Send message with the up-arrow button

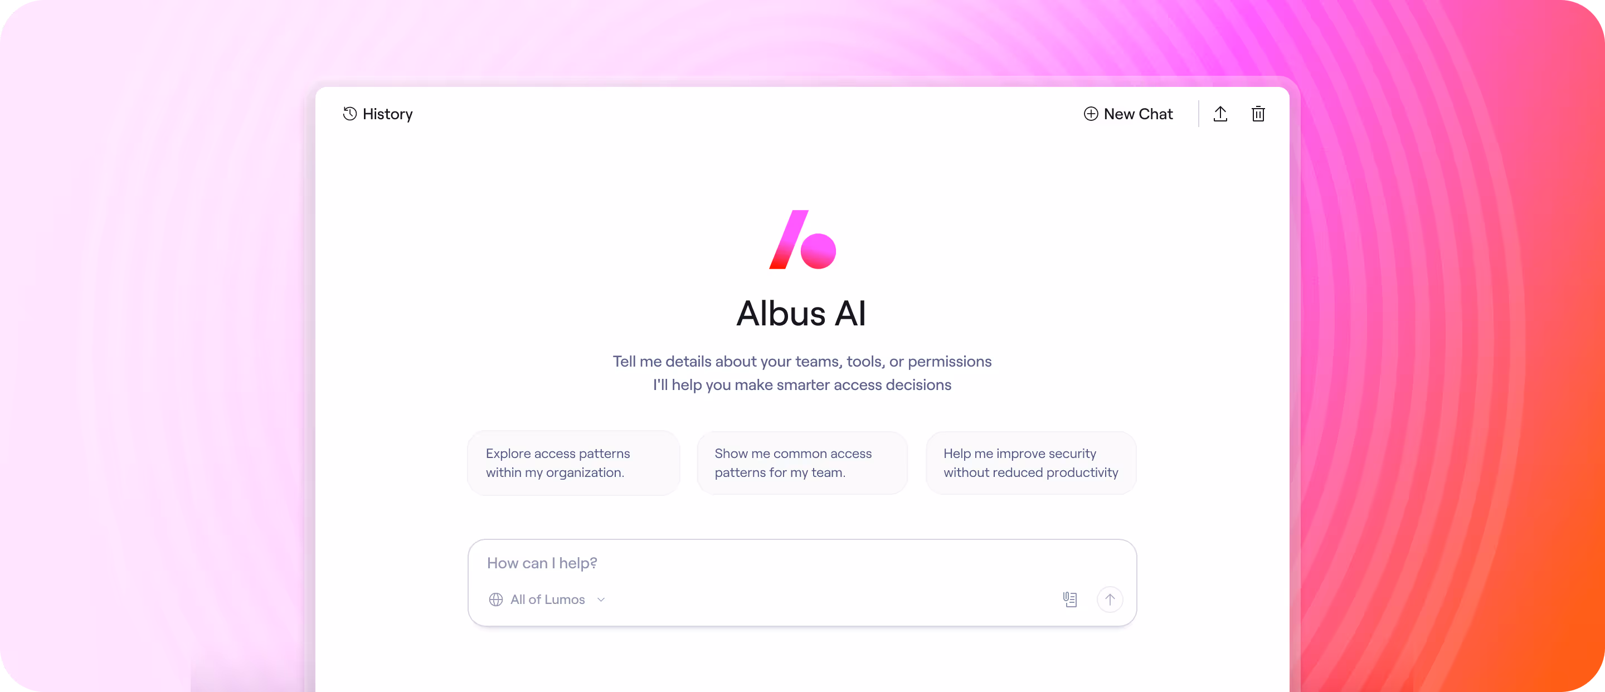[1110, 599]
